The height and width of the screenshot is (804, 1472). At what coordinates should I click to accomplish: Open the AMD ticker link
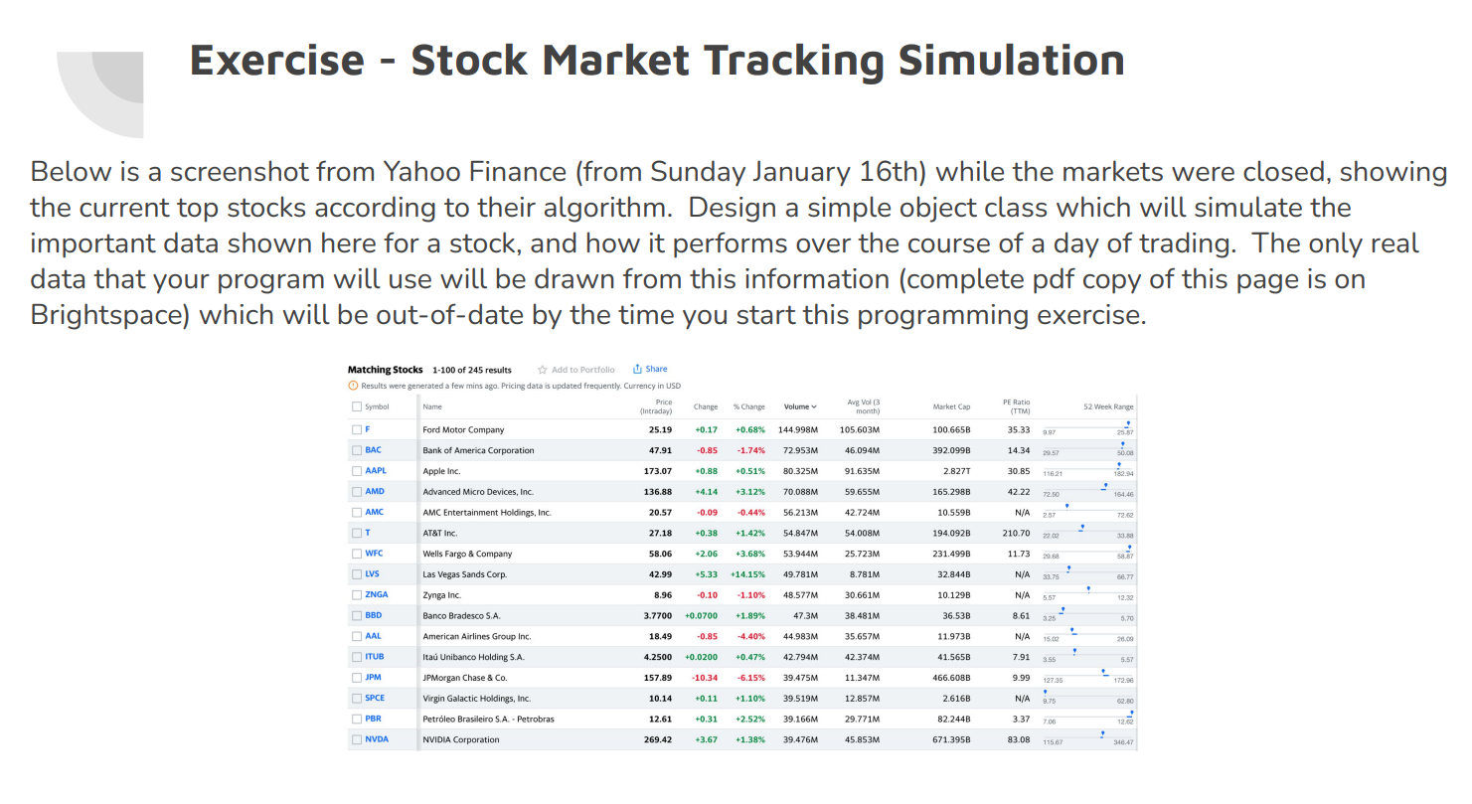[375, 491]
